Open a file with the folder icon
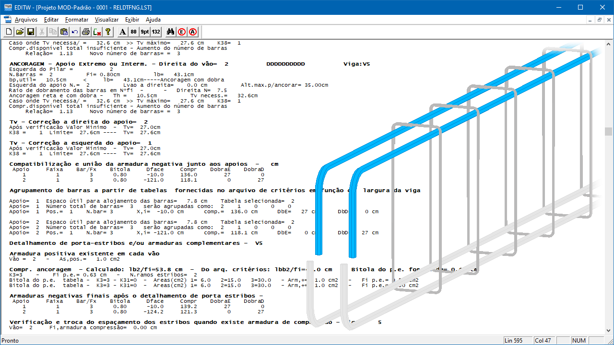The image size is (614, 345). coord(20,32)
